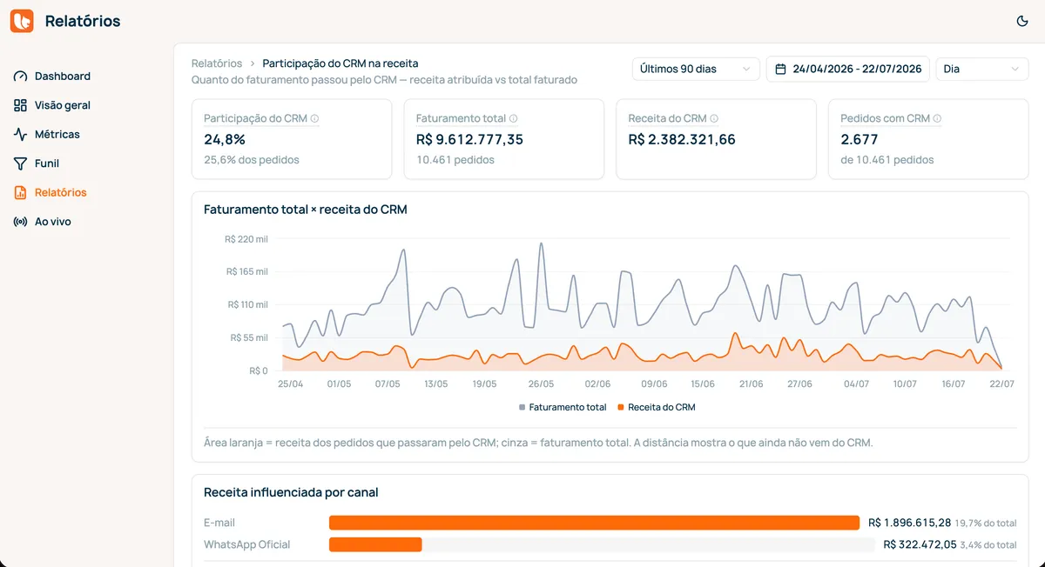The width and height of the screenshot is (1045, 567).
Task: Click Relatórios breadcrumb link
Action: click(x=217, y=63)
